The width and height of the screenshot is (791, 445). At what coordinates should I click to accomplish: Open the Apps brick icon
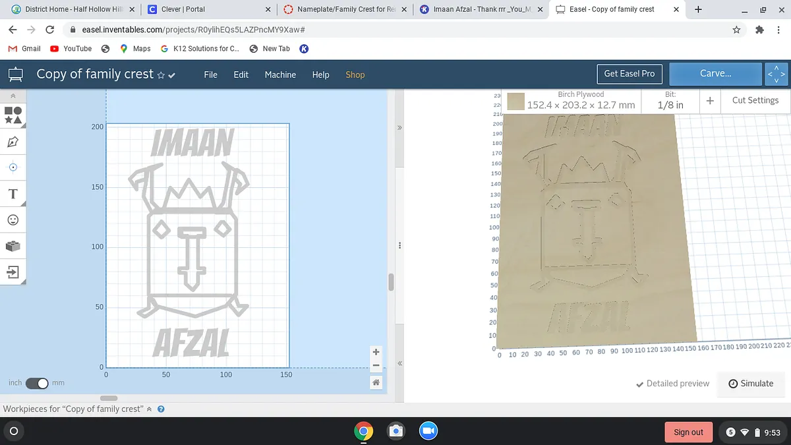13,246
